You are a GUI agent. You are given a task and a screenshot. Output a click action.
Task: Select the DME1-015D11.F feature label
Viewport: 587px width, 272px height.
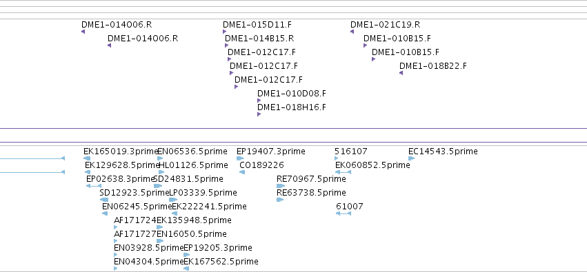point(257,25)
